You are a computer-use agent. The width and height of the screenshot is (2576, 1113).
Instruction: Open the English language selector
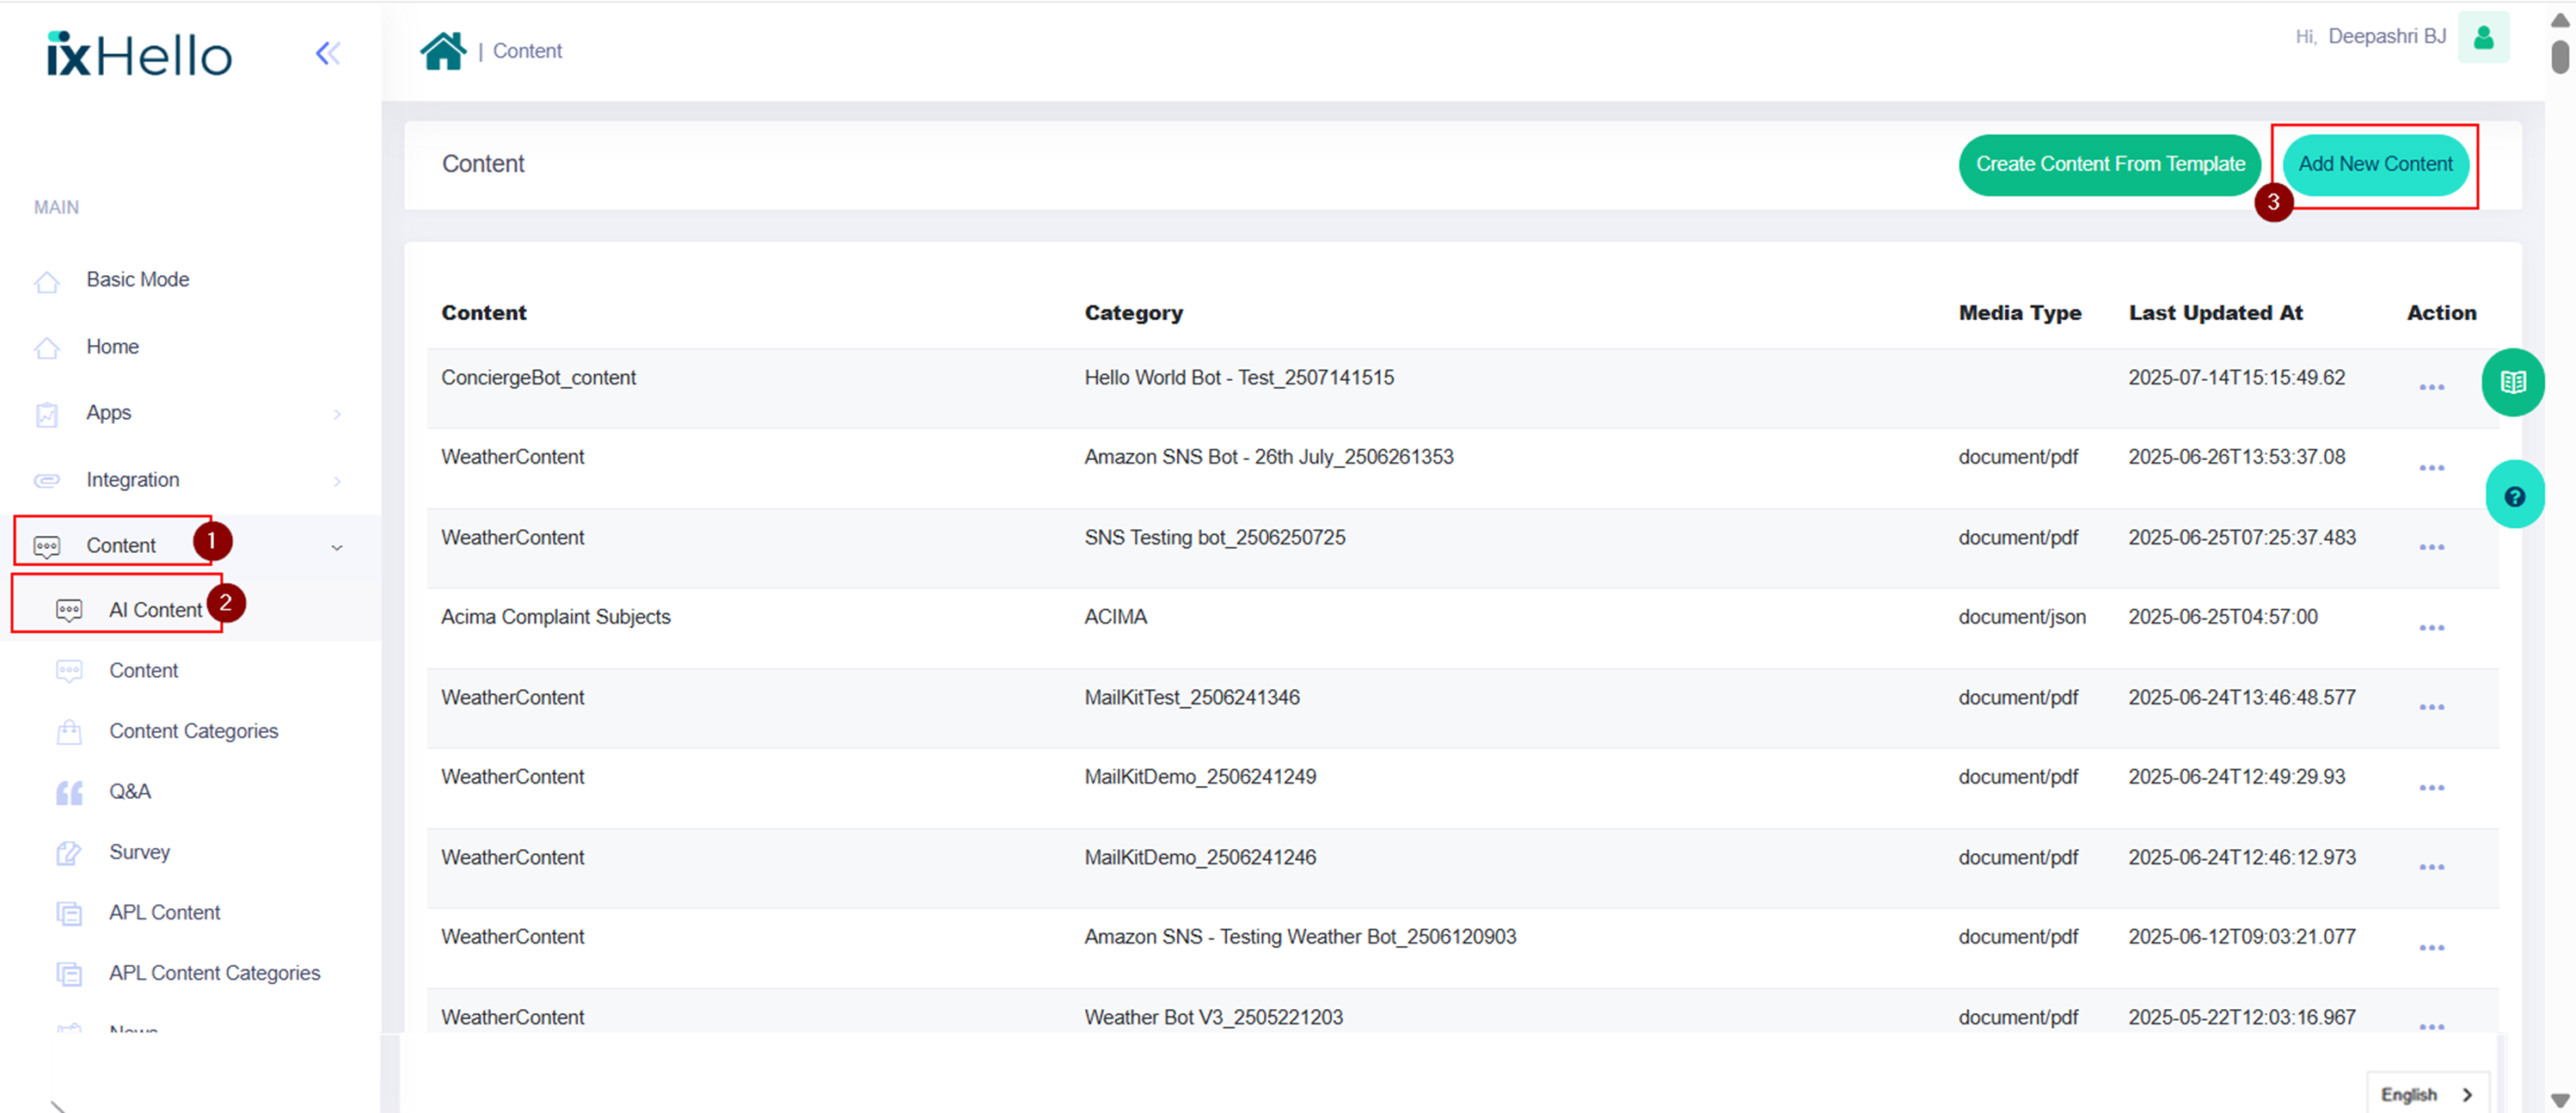pyautogui.click(x=2427, y=1094)
